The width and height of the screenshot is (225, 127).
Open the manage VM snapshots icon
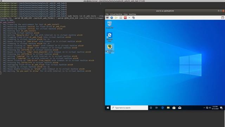[134, 18]
